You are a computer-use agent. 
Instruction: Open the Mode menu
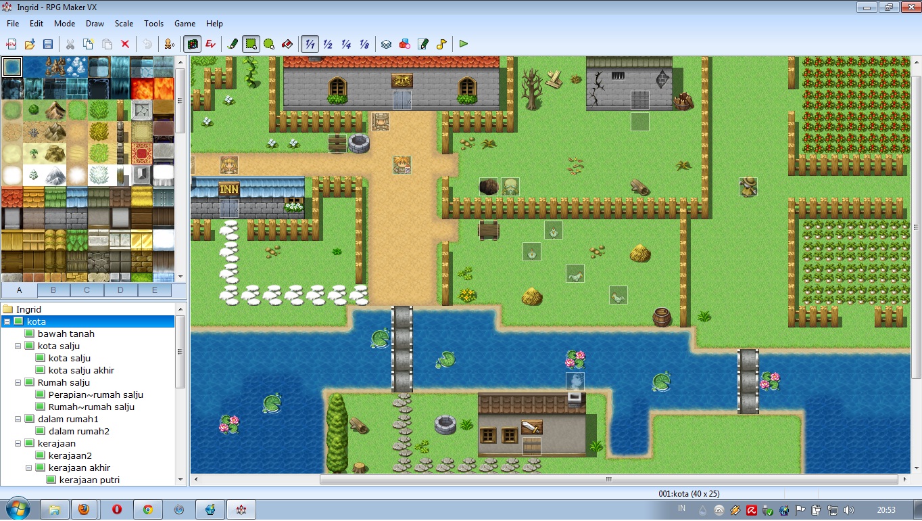pos(65,23)
